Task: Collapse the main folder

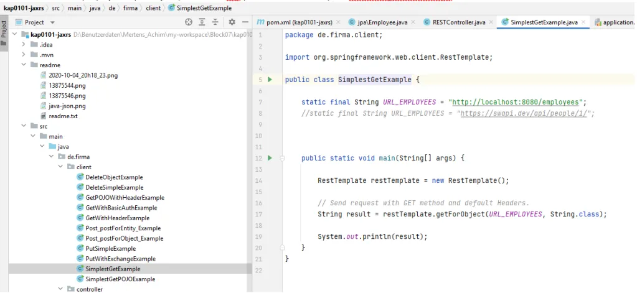Action: pyautogui.click(x=33, y=136)
